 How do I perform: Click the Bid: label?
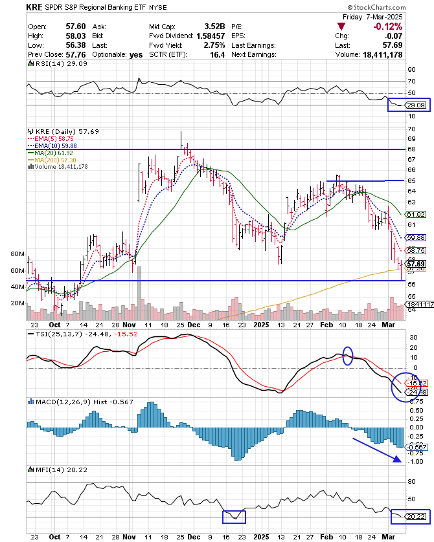point(98,36)
